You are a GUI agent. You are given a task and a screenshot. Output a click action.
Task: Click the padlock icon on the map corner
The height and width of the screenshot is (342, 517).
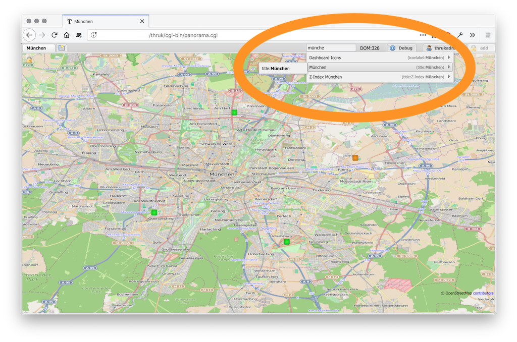(29, 60)
